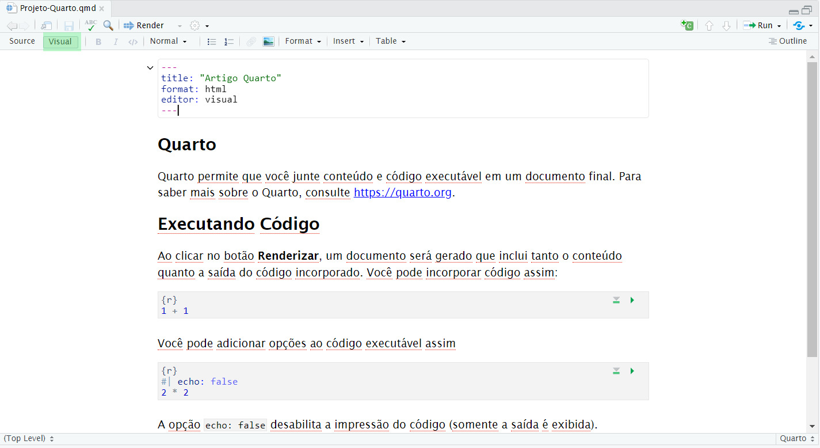Image resolution: width=820 pixels, height=448 pixels.
Task: Open the https://quarto.org link
Action: pyautogui.click(x=403, y=192)
